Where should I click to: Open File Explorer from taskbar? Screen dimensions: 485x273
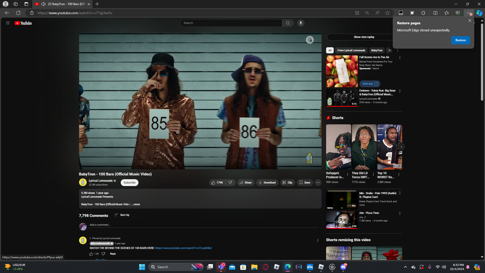coord(254,267)
